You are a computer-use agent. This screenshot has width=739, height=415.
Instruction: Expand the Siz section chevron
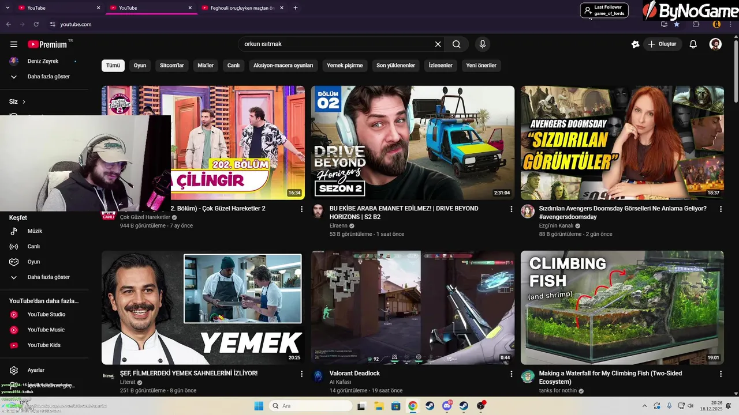click(24, 101)
